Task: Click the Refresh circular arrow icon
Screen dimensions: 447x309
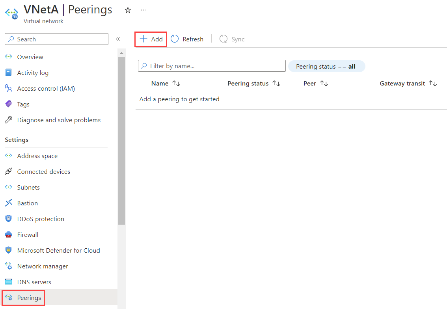Action: (175, 39)
